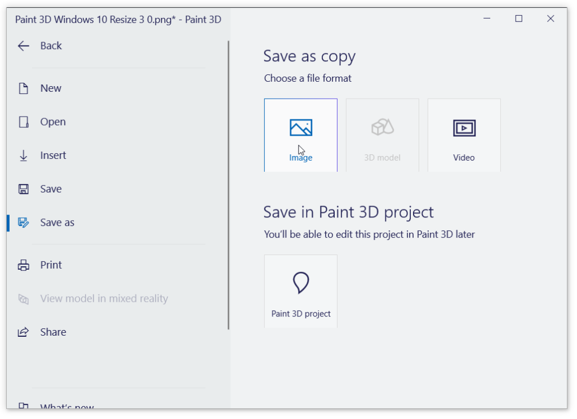The width and height of the screenshot is (577, 419).
Task: Click View model in mixed reality
Action: click(104, 298)
